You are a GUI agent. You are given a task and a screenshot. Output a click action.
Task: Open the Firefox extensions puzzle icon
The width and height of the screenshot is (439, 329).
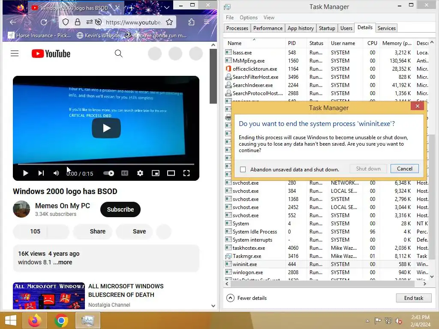191,22
